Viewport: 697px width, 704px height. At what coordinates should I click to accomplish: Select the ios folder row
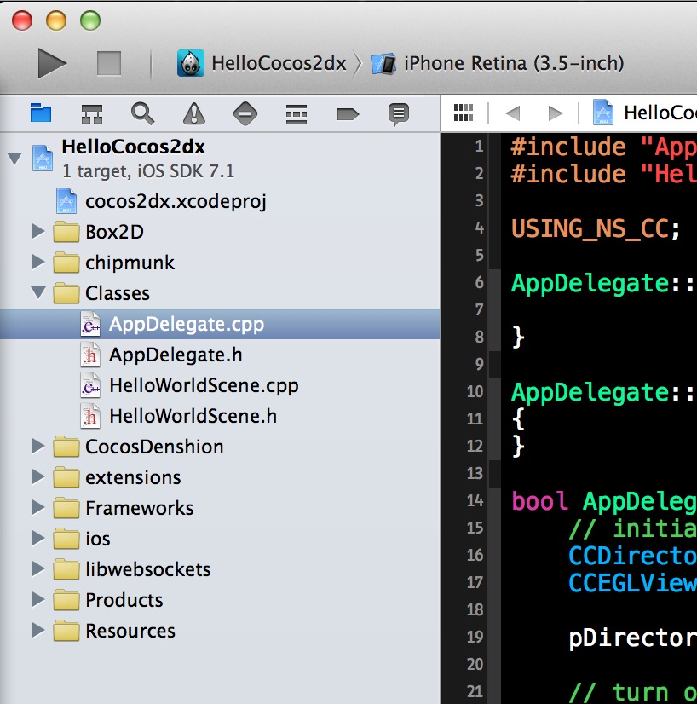point(220,538)
